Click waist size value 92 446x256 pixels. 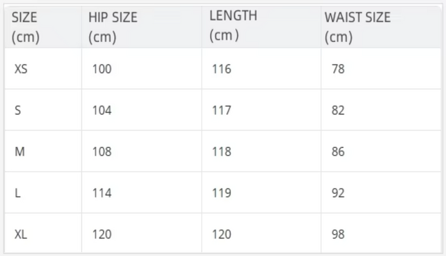coord(338,193)
